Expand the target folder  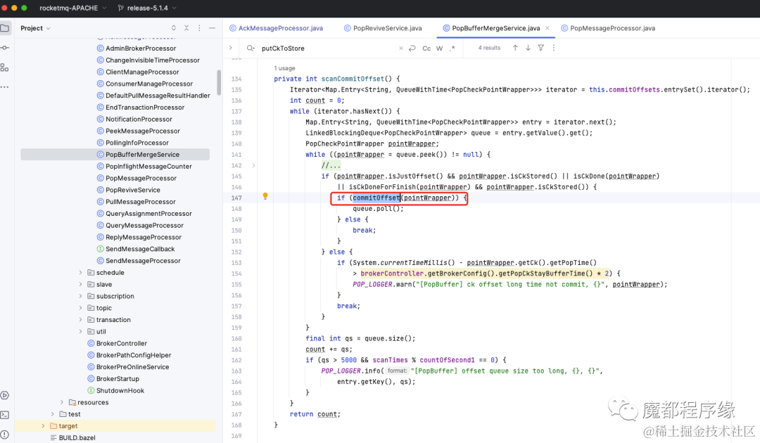(x=43, y=426)
